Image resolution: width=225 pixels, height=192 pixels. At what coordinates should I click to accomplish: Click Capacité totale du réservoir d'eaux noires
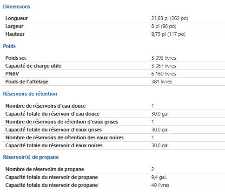point(54,145)
